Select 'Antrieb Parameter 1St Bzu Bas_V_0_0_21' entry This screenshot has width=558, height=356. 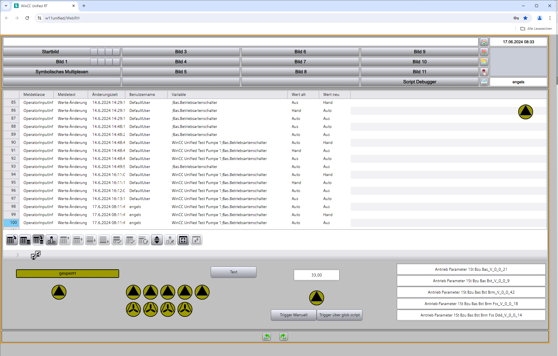pos(471,269)
